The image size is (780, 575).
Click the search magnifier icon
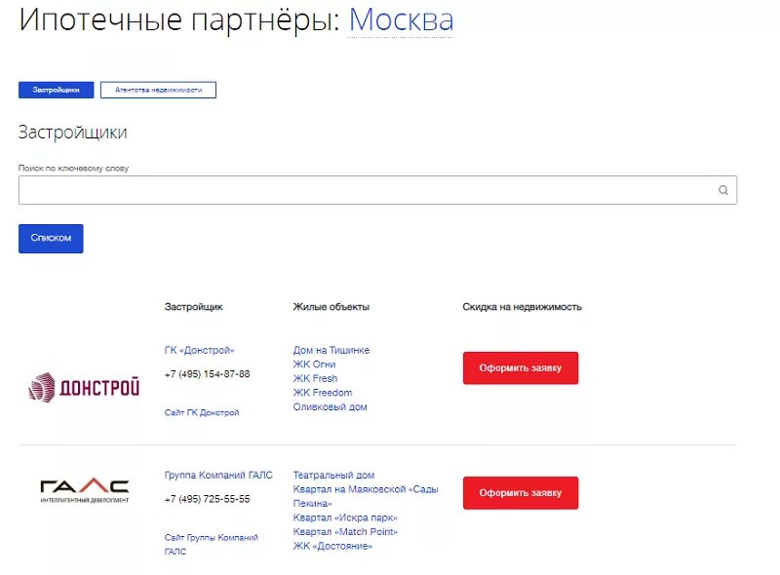pyautogui.click(x=723, y=190)
